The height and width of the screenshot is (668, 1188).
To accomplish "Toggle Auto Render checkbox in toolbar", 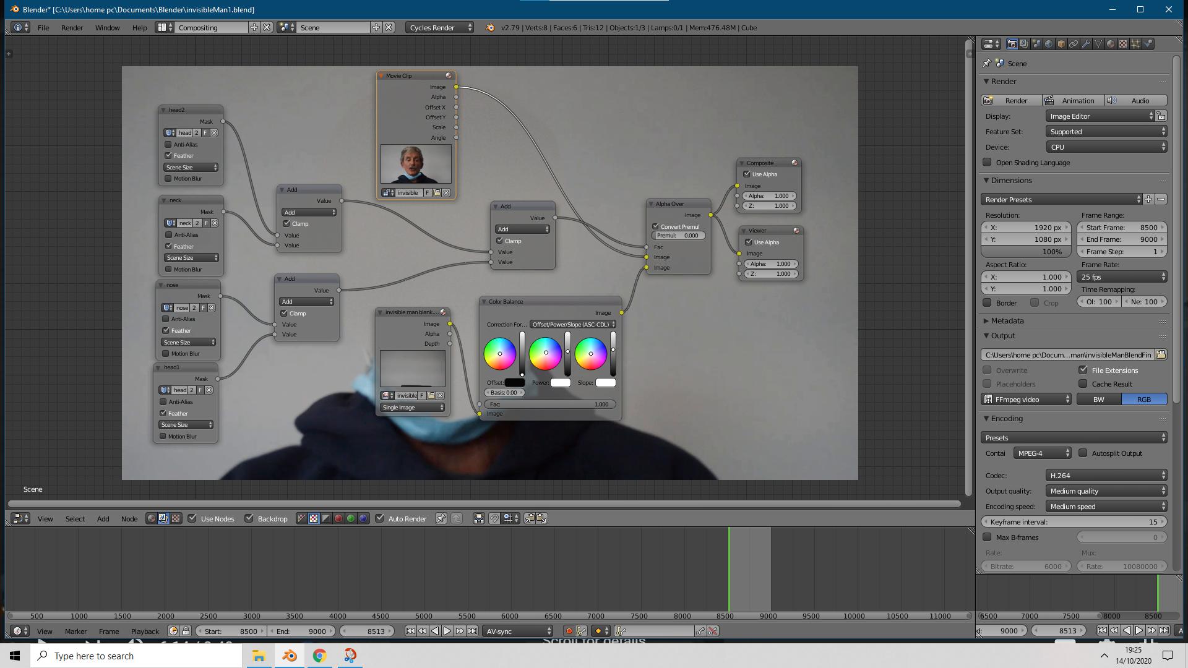I will [x=379, y=518].
